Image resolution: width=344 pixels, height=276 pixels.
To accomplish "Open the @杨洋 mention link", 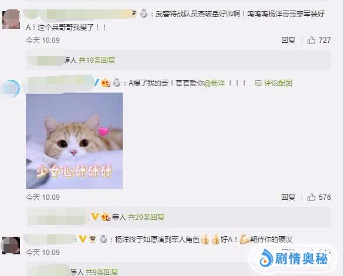I will tap(214, 83).
